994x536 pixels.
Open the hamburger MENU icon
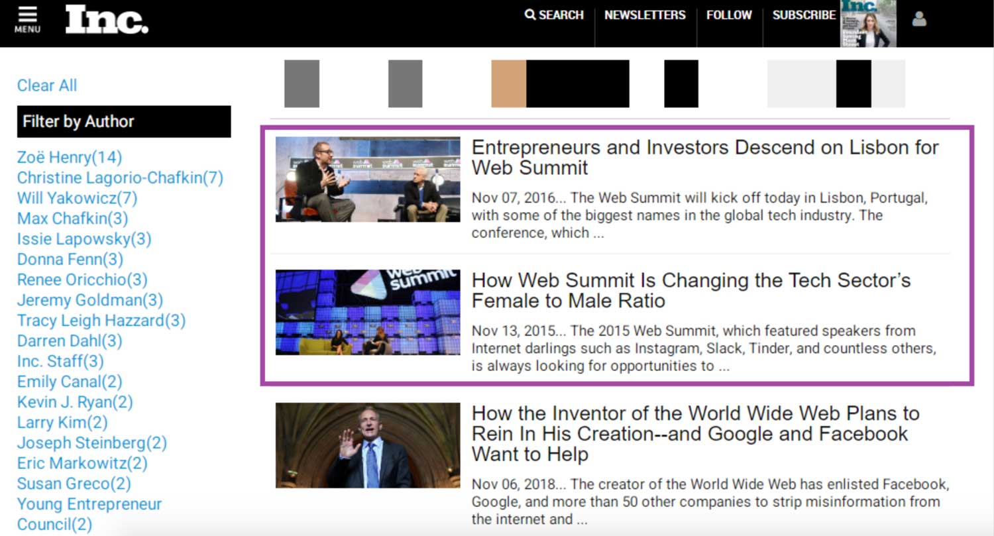[x=27, y=20]
